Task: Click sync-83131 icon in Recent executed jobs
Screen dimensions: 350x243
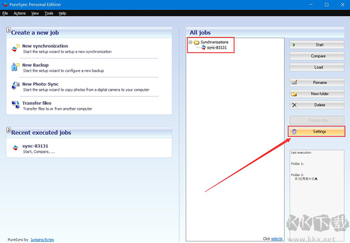Action: [x=15, y=148]
